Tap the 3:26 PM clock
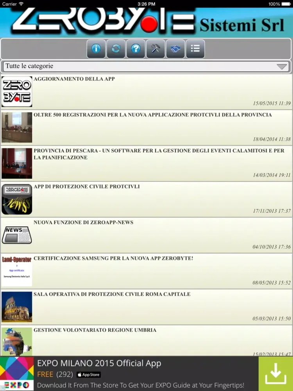 pyautogui.click(x=146, y=4)
